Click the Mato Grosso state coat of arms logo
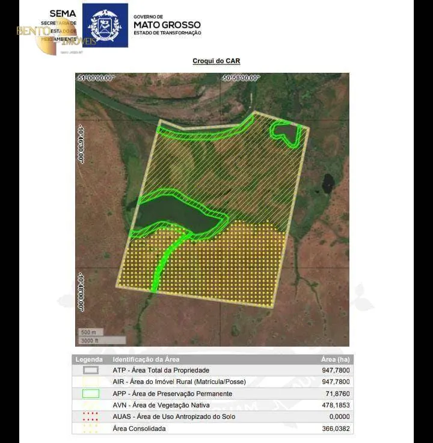The image size is (433, 443). 105,25
